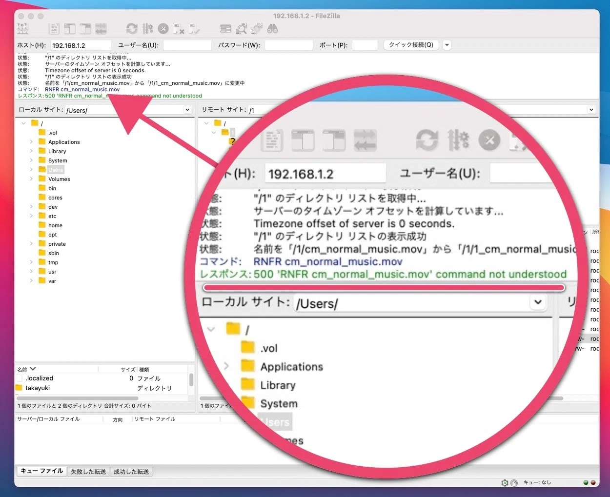
Task: Switch to the 失敗した転送 tab
Action: (x=88, y=472)
